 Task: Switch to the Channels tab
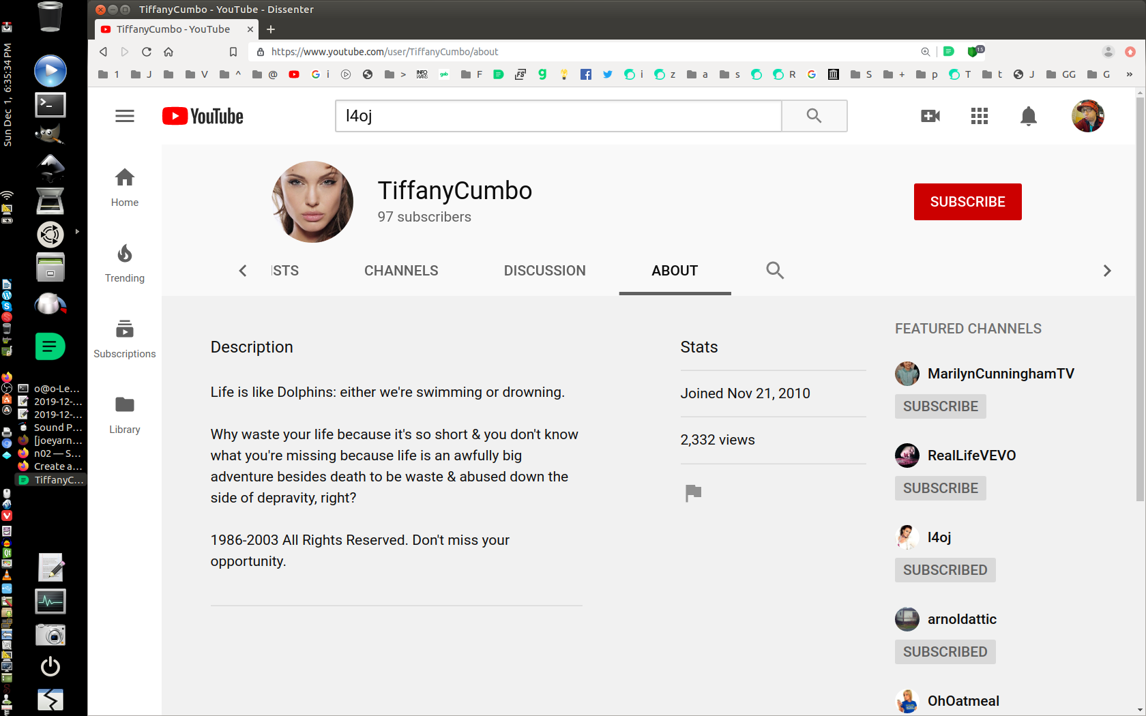tap(401, 271)
